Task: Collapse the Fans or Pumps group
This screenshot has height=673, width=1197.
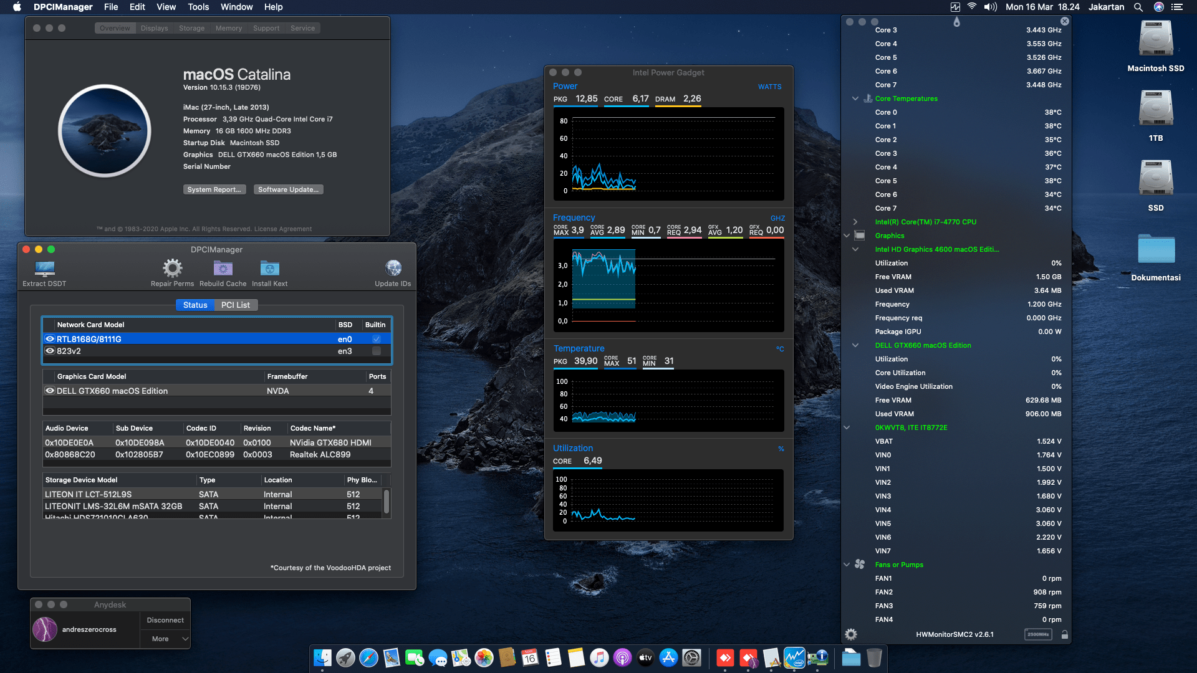Action: click(x=847, y=565)
